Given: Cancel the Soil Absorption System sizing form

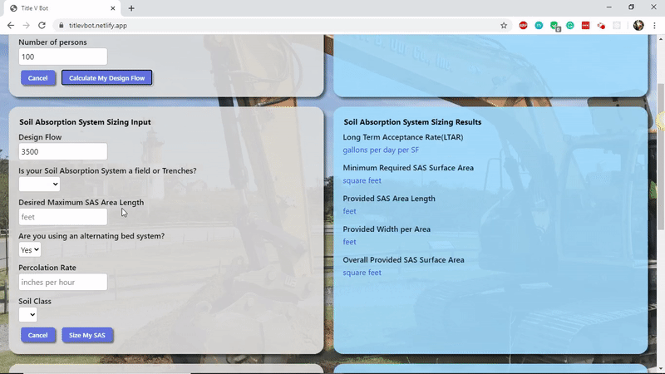Looking at the screenshot, I should tap(37, 335).
